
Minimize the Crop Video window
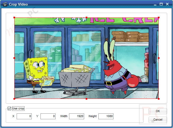pos(155,5)
